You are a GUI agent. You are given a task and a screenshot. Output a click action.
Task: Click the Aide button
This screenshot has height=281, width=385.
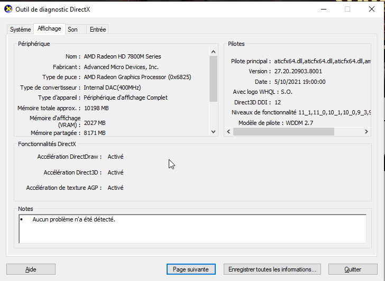point(31,269)
